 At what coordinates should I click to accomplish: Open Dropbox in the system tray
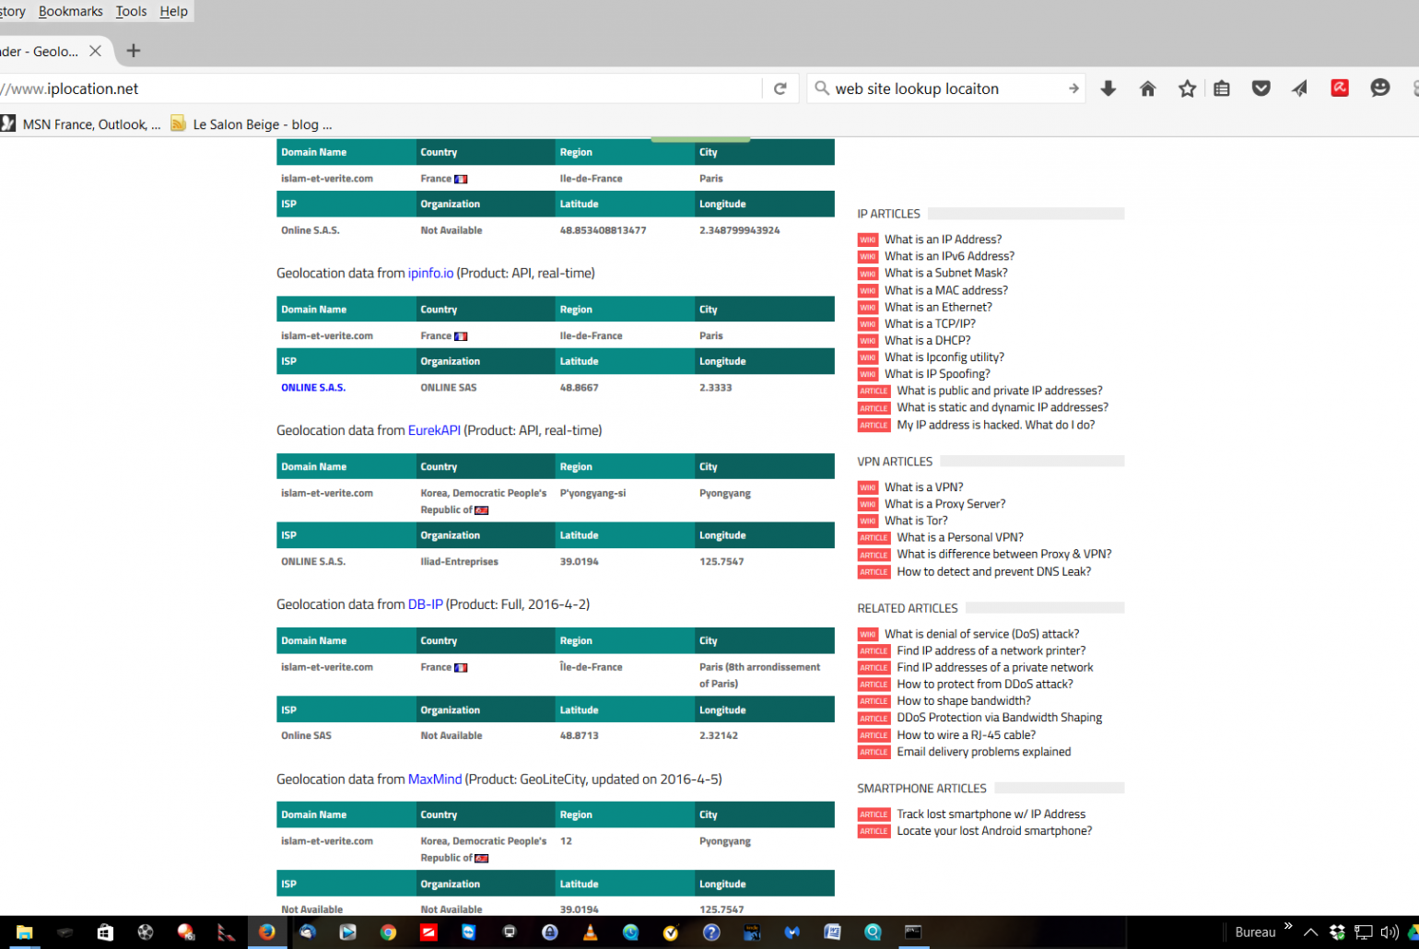pyautogui.click(x=1337, y=932)
